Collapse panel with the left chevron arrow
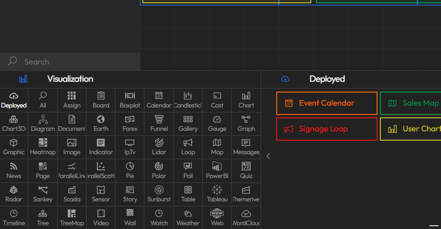The width and height of the screenshot is (441, 229). click(268, 156)
